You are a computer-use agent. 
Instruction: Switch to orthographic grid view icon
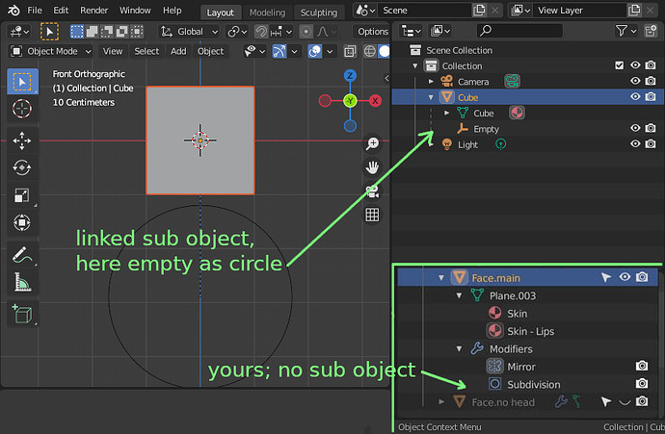pos(372,215)
